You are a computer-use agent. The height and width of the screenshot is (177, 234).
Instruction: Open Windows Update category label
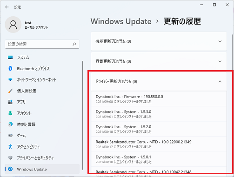click(32, 169)
